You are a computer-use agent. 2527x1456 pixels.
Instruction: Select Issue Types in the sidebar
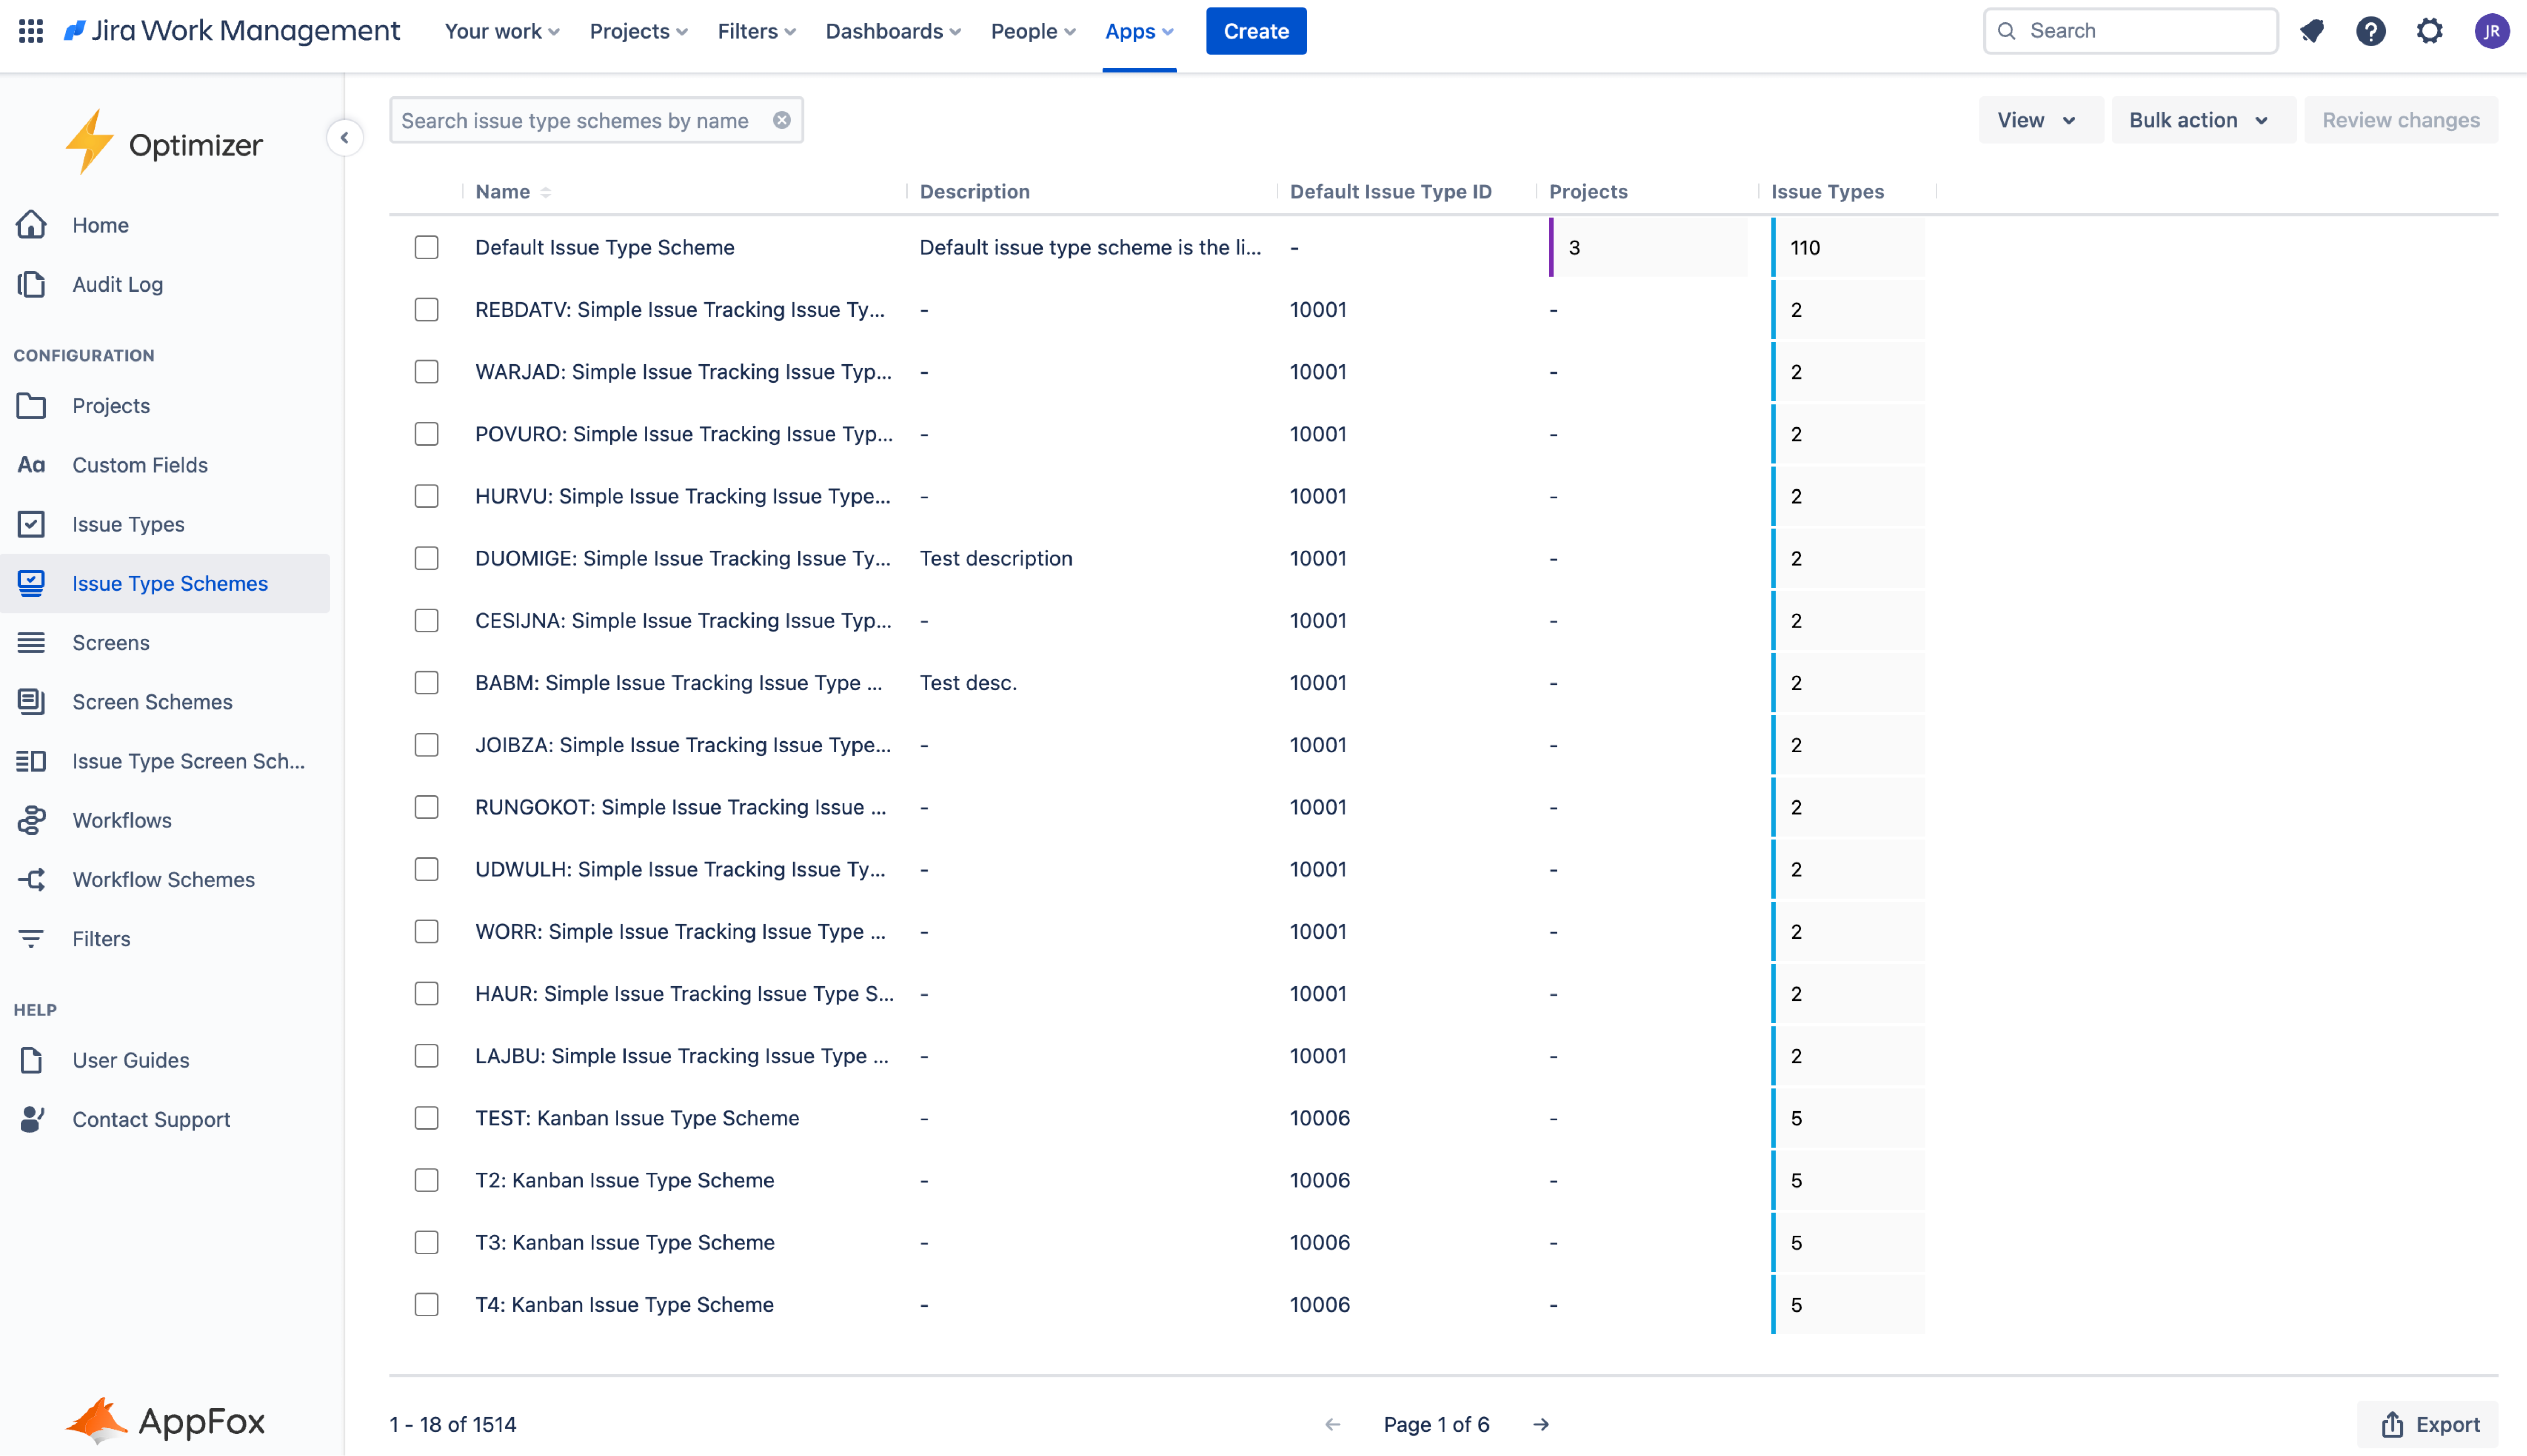coord(128,524)
